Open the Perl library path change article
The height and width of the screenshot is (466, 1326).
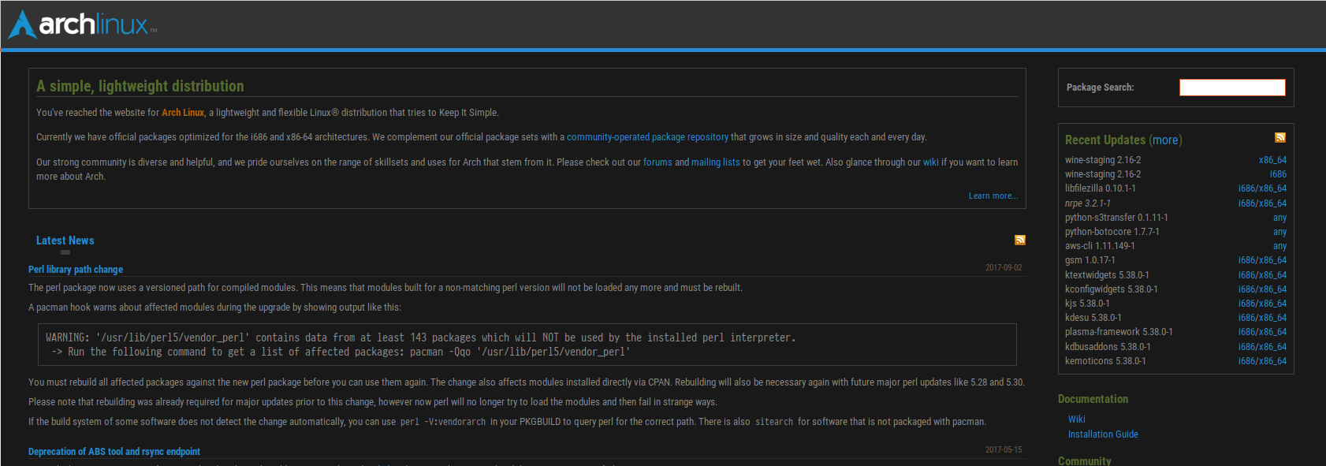click(x=76, y=270)
